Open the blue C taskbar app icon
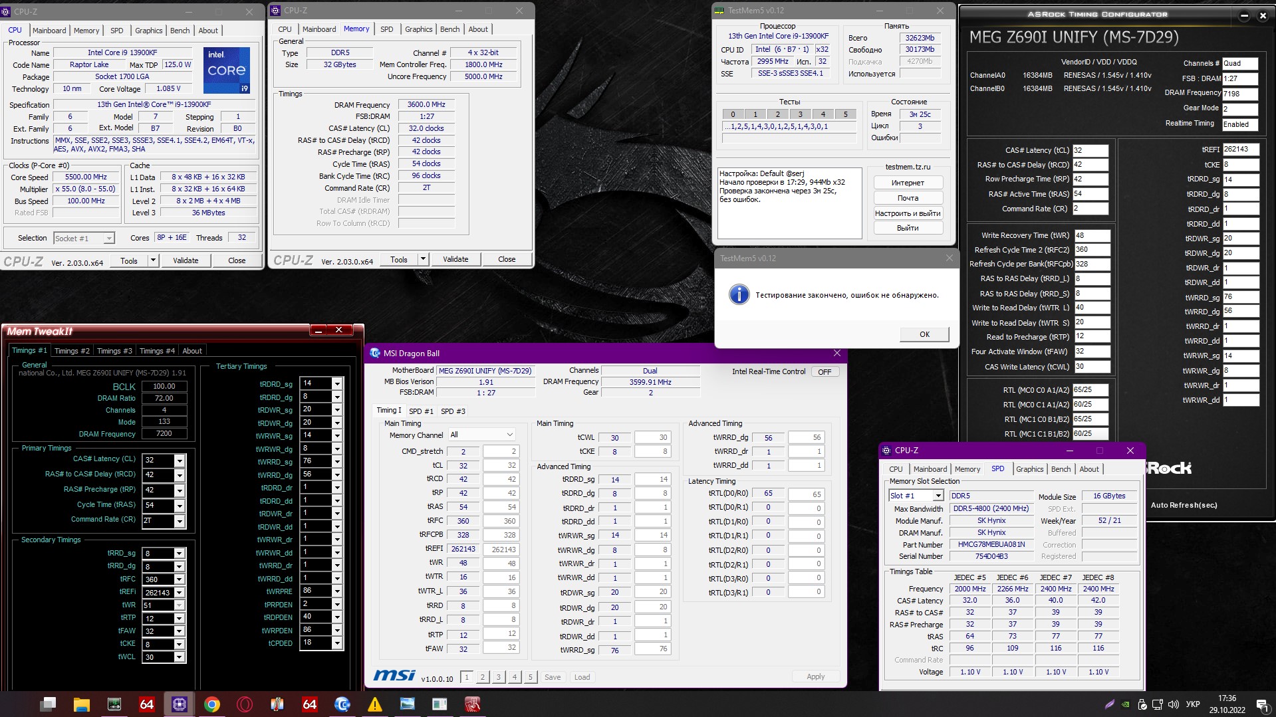 point(342,704)
